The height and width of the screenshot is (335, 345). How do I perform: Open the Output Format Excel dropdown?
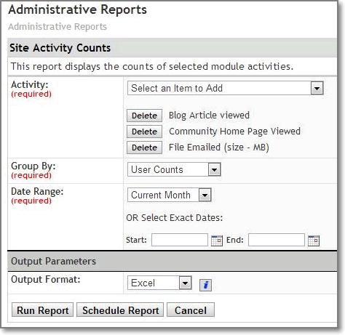coord(159,283)
